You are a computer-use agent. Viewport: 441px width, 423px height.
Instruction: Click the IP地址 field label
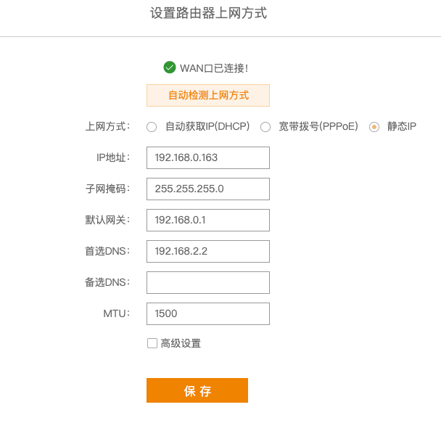coord(113,157)
